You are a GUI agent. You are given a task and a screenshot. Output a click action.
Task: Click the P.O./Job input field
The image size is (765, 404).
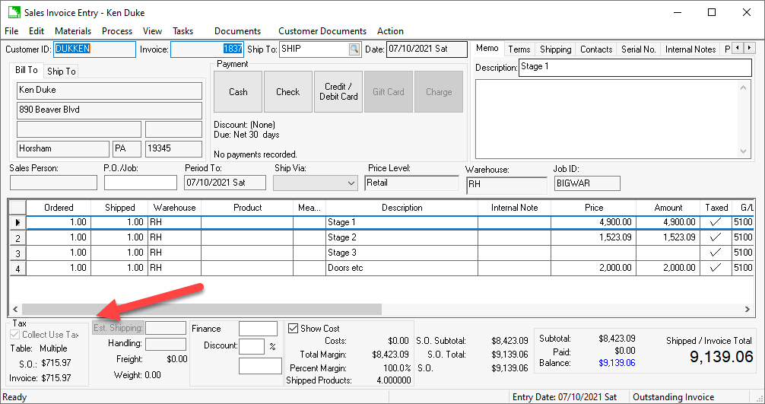(x=140, y=183)
